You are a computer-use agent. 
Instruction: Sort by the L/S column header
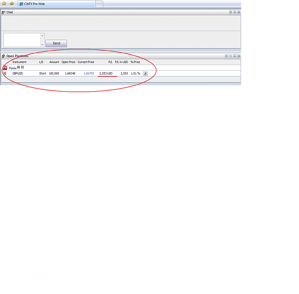(x=41, y=62)
